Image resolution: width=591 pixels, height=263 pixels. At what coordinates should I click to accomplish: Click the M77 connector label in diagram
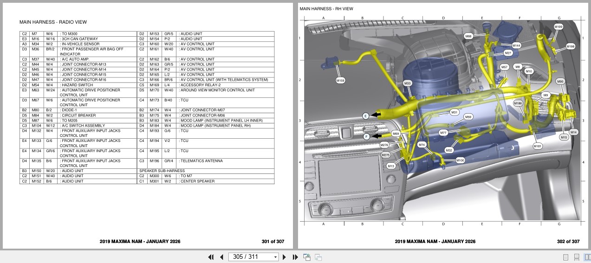tap(443, 133)
